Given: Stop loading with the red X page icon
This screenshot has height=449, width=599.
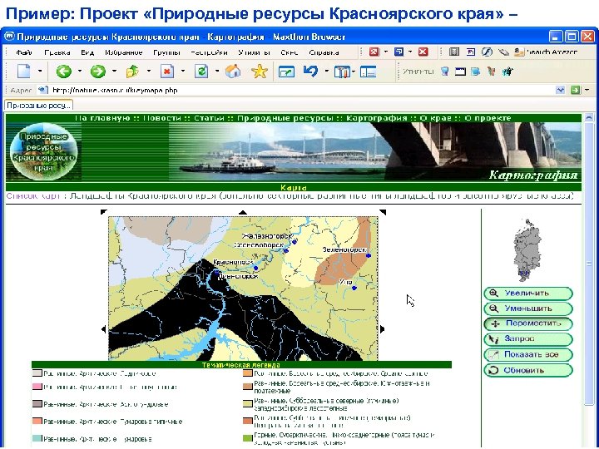Looking at the screenshot, I should pyautogui.click(x=167, y=71).
